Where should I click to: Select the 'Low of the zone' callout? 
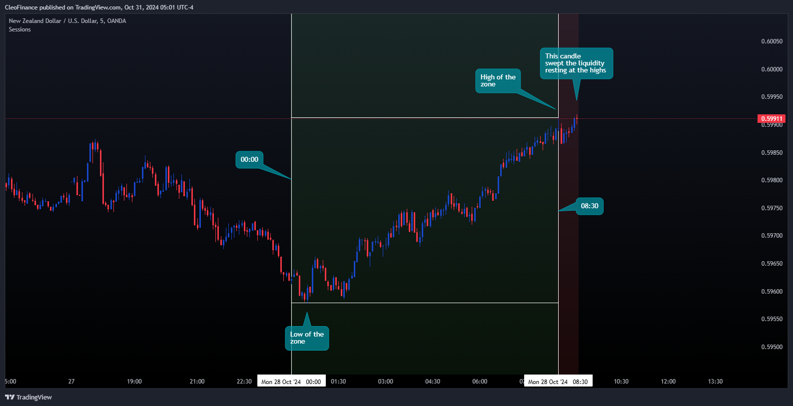tap(307, 338)
